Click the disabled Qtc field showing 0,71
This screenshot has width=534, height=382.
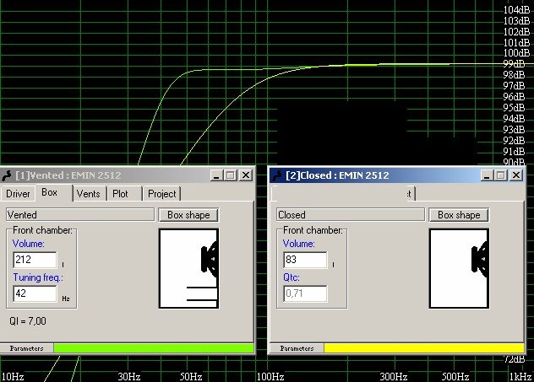point(306,293)
